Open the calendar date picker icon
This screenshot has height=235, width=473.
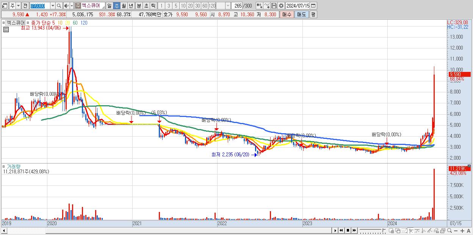tap(313, 6)
